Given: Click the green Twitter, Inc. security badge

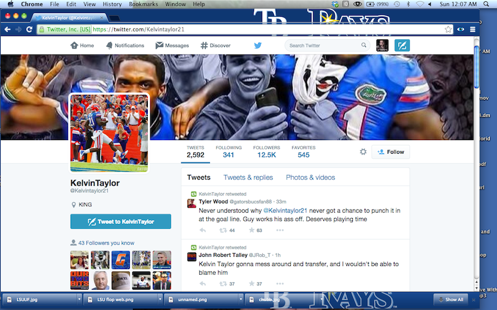Looking at the screenshot, I should coord(65,29).
